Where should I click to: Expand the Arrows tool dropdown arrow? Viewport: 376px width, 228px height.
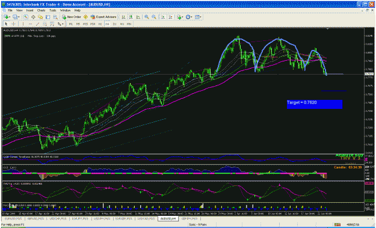tap(63, 24)
